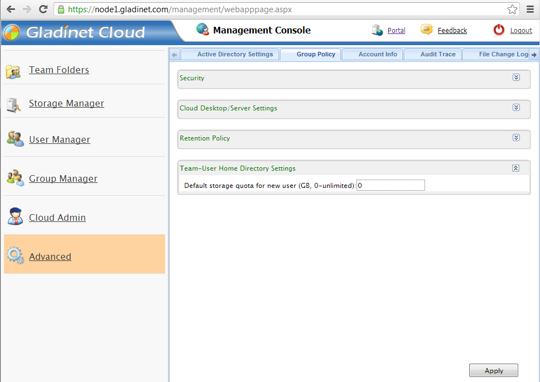Expand the Security section
The width and height of the screenshot is (540, 382).
coord(516,78)
